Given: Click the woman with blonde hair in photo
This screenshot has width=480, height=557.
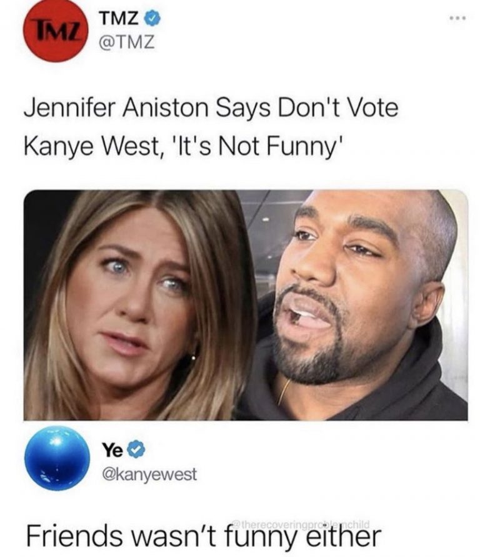Looking at the screenshot, I should (140, 306).
